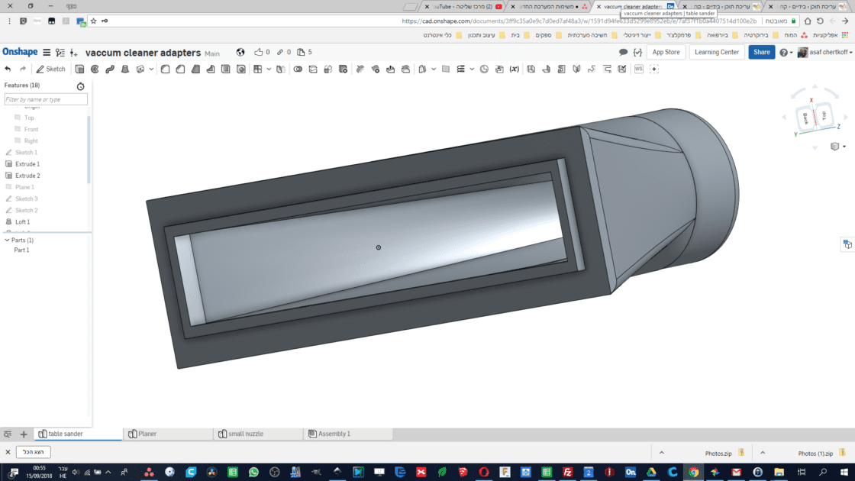Undo the last action in Onshape
855x481 pixels.
[x=8, y=69]
